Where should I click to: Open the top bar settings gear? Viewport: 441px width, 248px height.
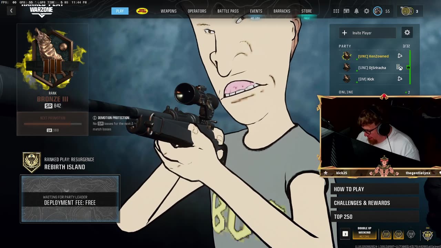pos(367,11)
